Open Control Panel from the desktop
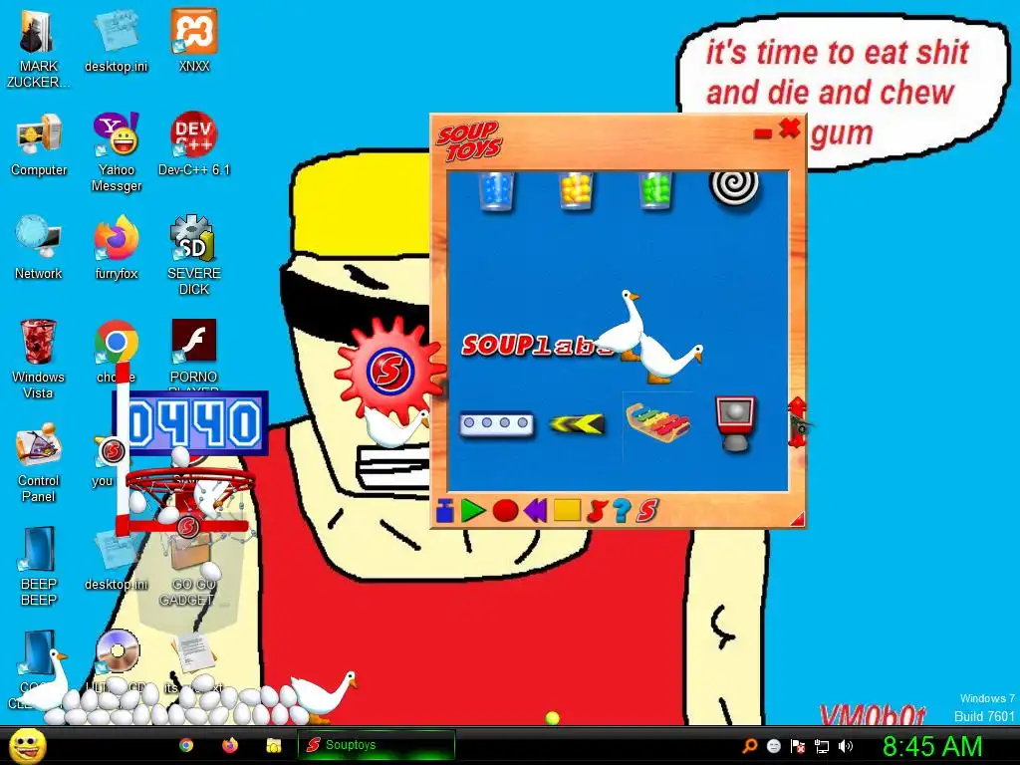1020x765 pixels. (39, 463)
